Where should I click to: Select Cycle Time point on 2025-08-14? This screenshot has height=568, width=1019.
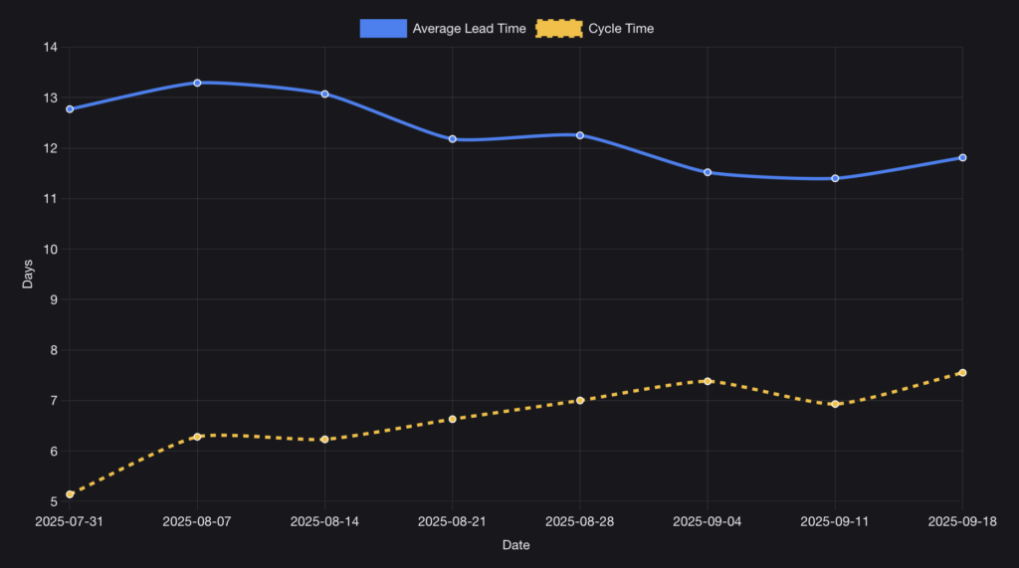coord(324,440)
